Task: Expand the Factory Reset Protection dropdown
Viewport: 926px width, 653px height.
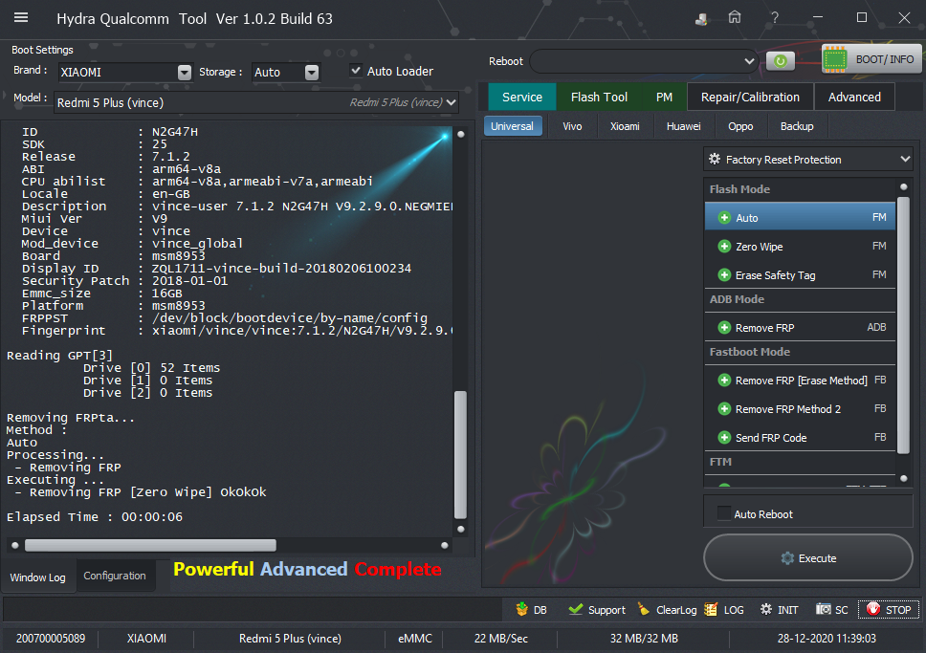Action: click(x=808, y=160)
